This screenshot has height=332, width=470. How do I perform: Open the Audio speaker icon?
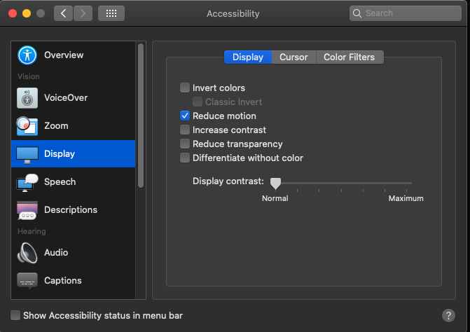click(27, 253)
